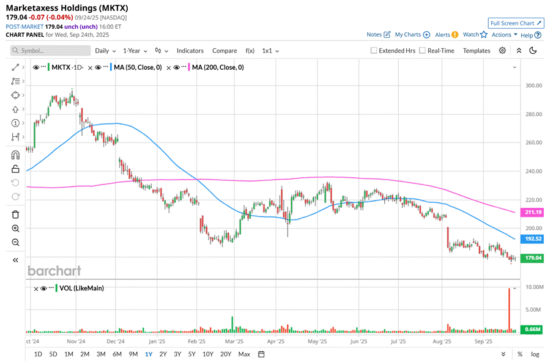This screenshot has width=553, height=363.
Task: Select the 6M time range
Action: pyautogui.click(x=117, y=354)
